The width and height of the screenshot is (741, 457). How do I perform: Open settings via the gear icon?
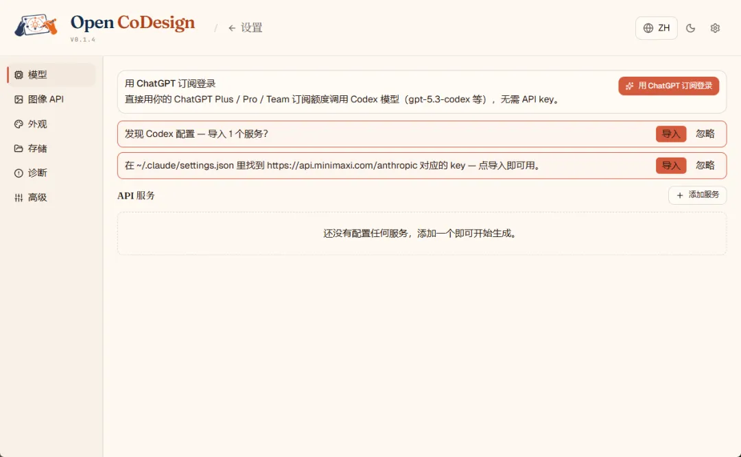pyautogui.click(x=715, y=28)
